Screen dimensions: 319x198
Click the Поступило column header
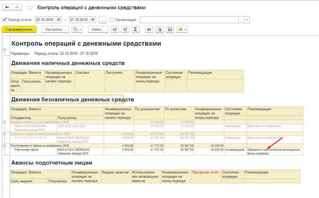tap(120, 81)
